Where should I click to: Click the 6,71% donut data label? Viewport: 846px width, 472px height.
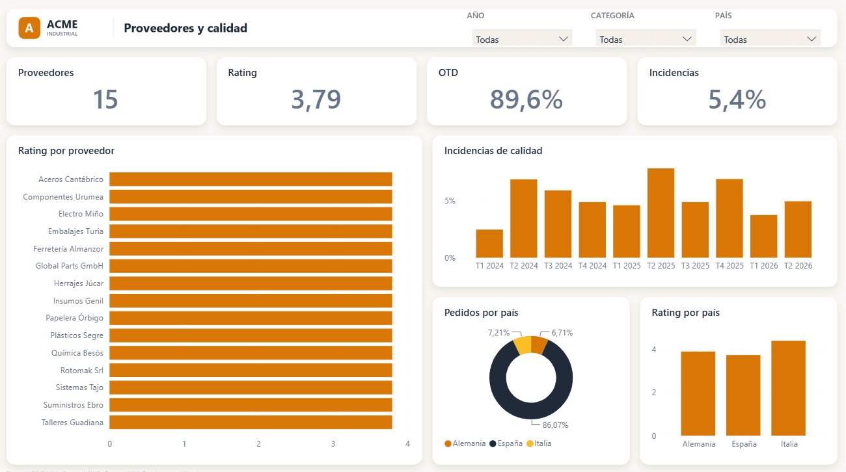562,333
